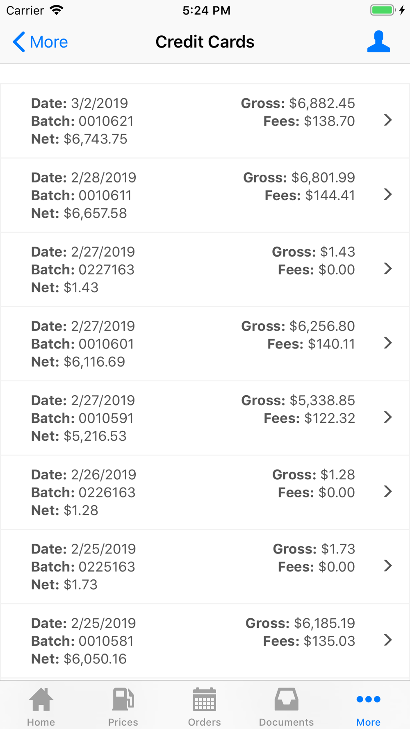410x729 pixels.
Task: Open the Orders calendar icon
Action: click(205, 699)
